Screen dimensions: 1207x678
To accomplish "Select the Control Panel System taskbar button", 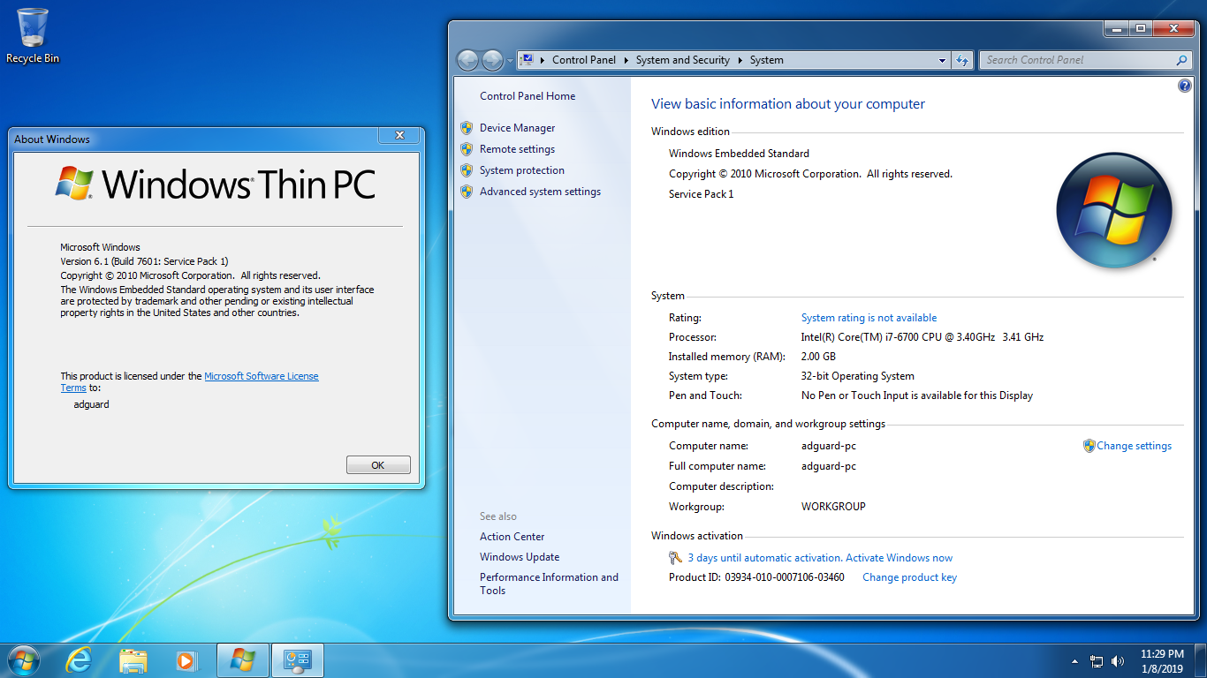I will (x=298, y=660).
